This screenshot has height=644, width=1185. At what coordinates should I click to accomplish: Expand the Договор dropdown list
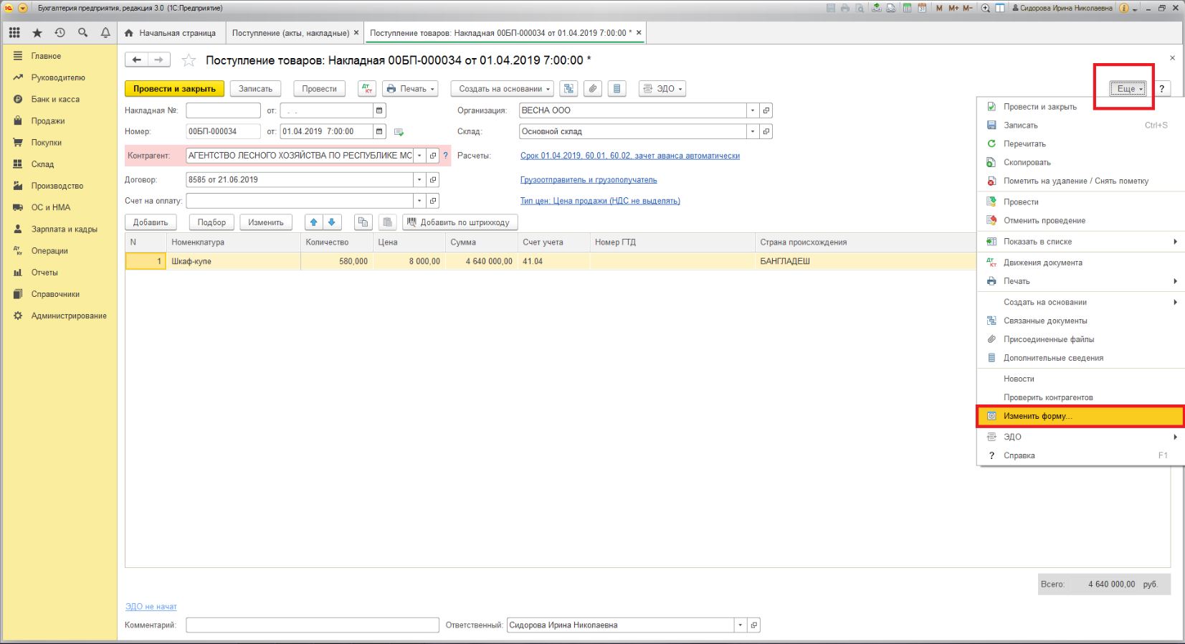click(x=419, y=180)
